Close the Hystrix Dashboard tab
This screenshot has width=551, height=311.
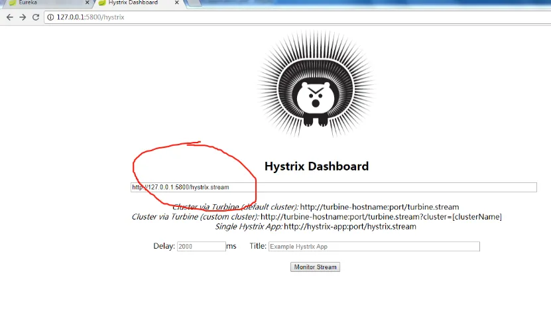tap(177, 3)
